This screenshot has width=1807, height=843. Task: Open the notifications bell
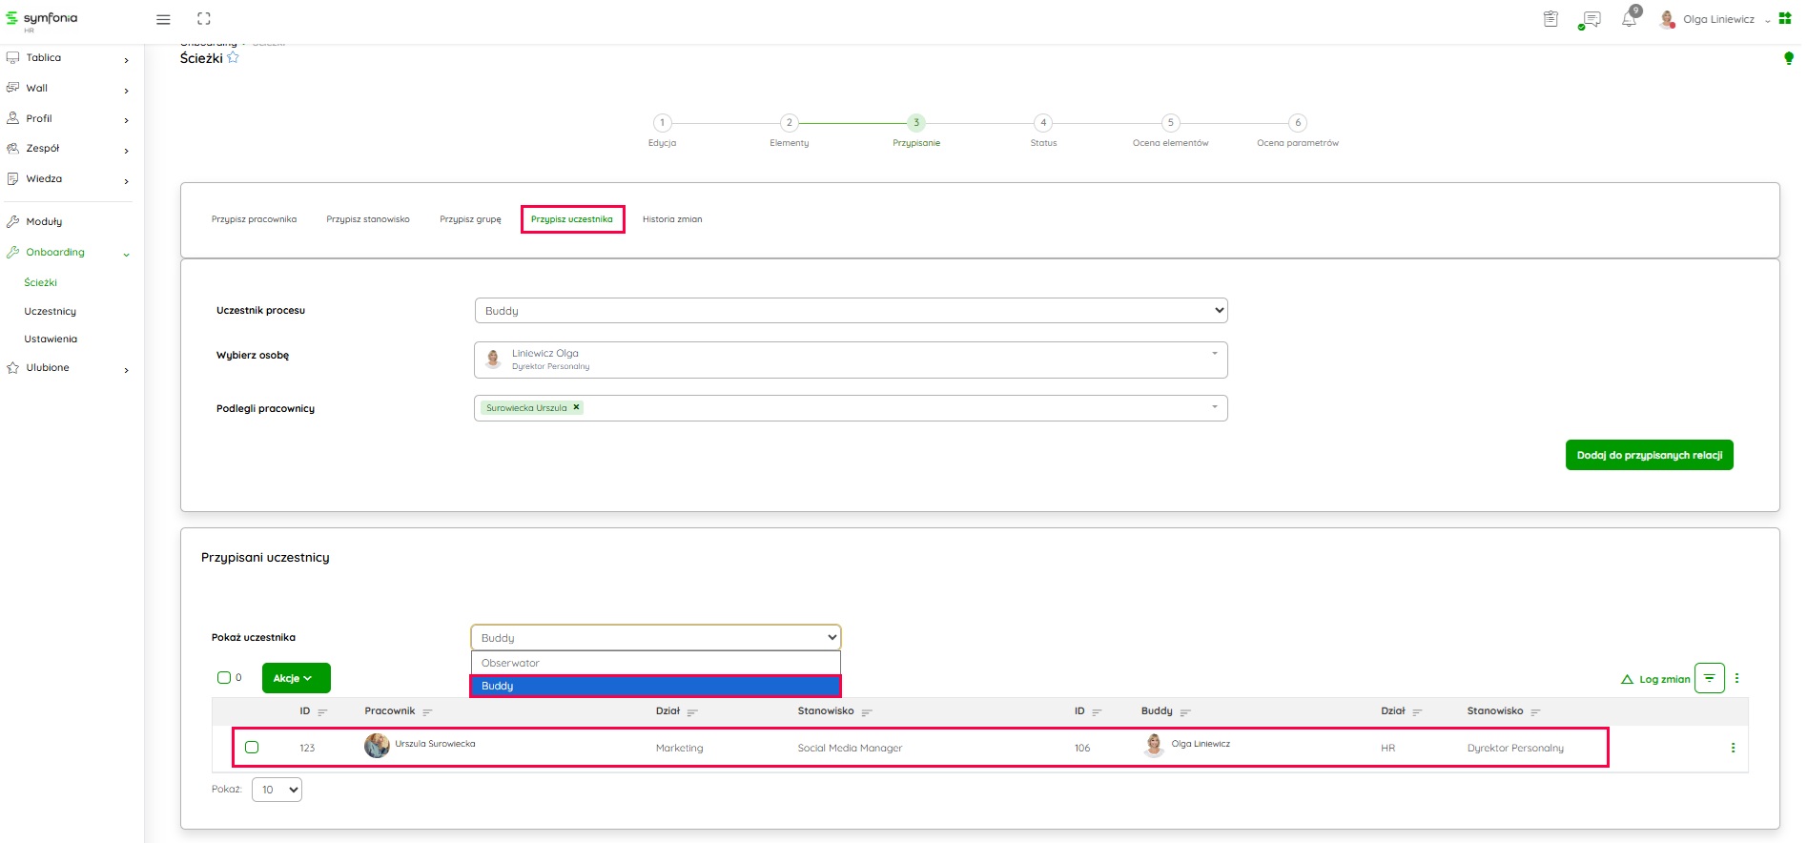(1629, 19)
